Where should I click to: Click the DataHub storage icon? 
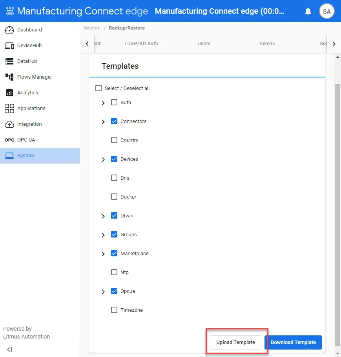pos(9,61)
